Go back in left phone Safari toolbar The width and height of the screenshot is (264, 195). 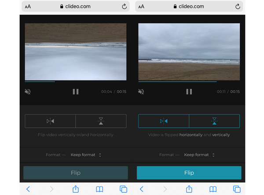pyautogui.click(x=28, y=189)
